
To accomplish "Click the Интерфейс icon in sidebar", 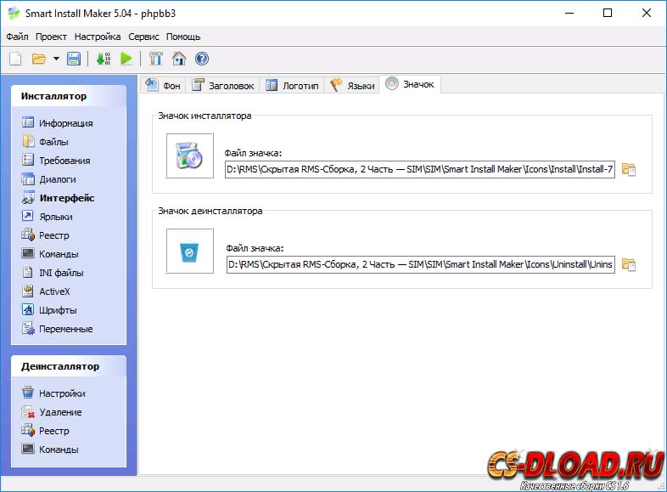I will click(x=28, y=197).
